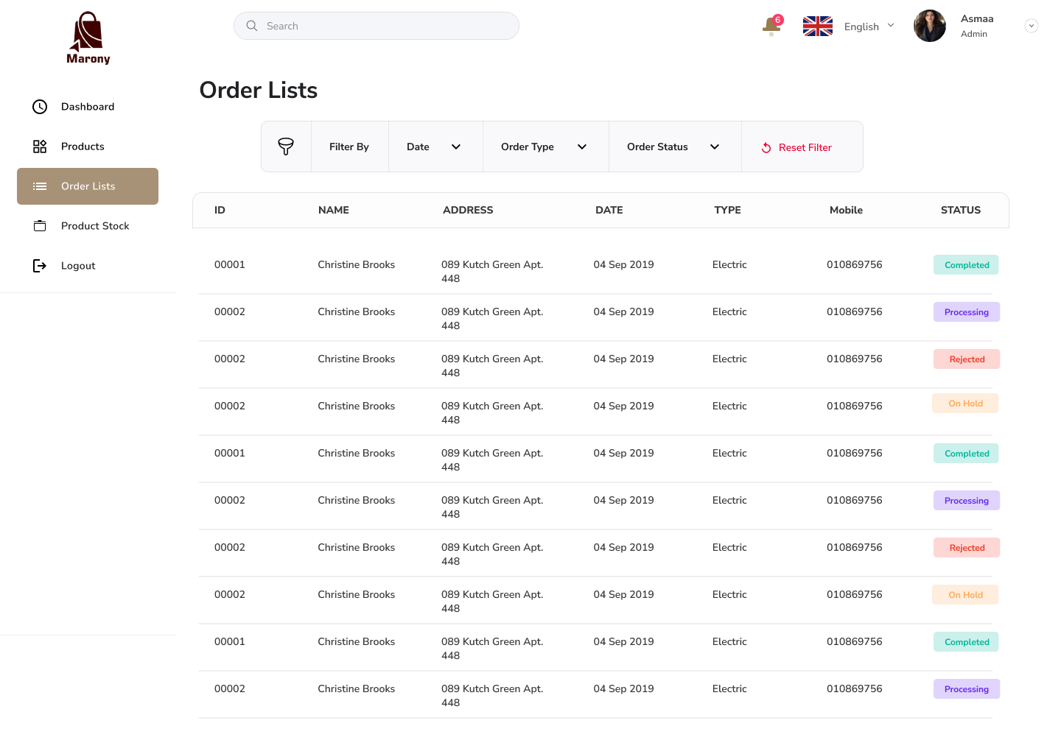The width and height of the screenshot is (1061, 754).
Task: Expand the Asmaa admin account menu
Action: [x=1031, y=26]
